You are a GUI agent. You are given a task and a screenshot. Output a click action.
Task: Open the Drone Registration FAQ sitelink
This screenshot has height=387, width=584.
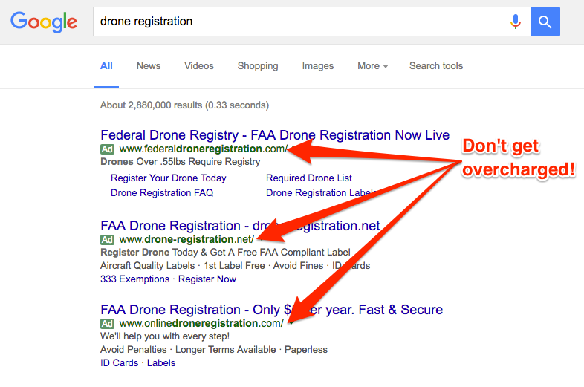pyautogui.click(x=162, y=193)
